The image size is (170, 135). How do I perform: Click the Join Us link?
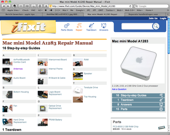[153, 18]
